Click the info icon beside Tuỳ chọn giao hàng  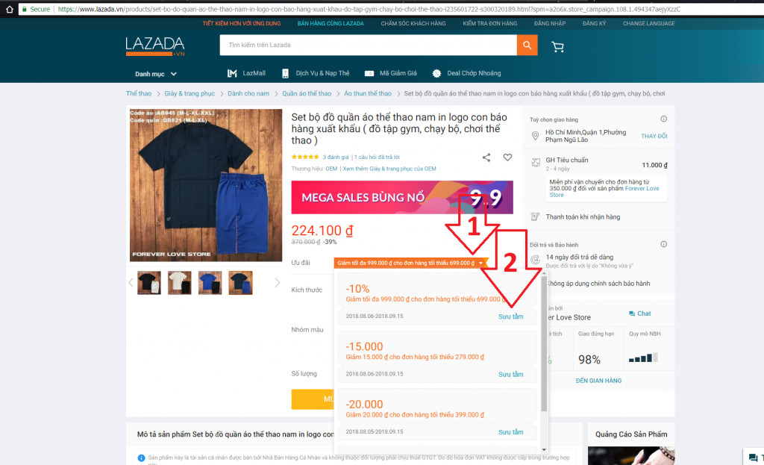click(663, 118)
